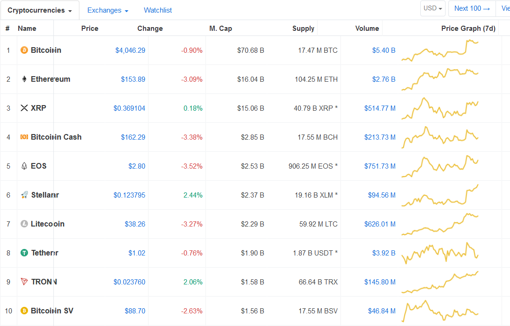510x326 pixels.
Task: Select XRP supply 40.79 B XRP
Action: point(316,108)
